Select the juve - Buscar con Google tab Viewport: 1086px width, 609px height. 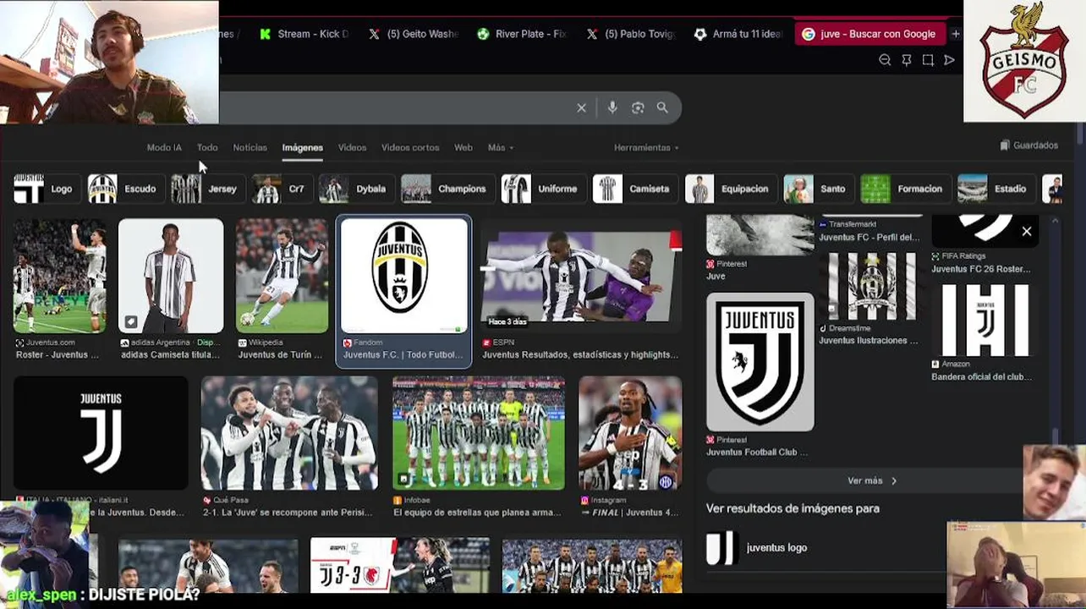tap(869, 34)
